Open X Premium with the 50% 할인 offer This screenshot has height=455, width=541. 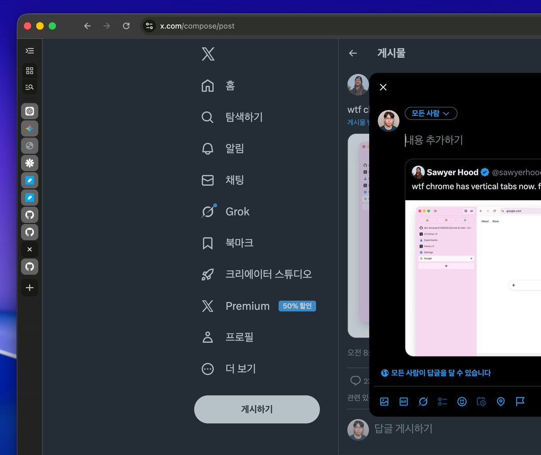click(247, 306)
